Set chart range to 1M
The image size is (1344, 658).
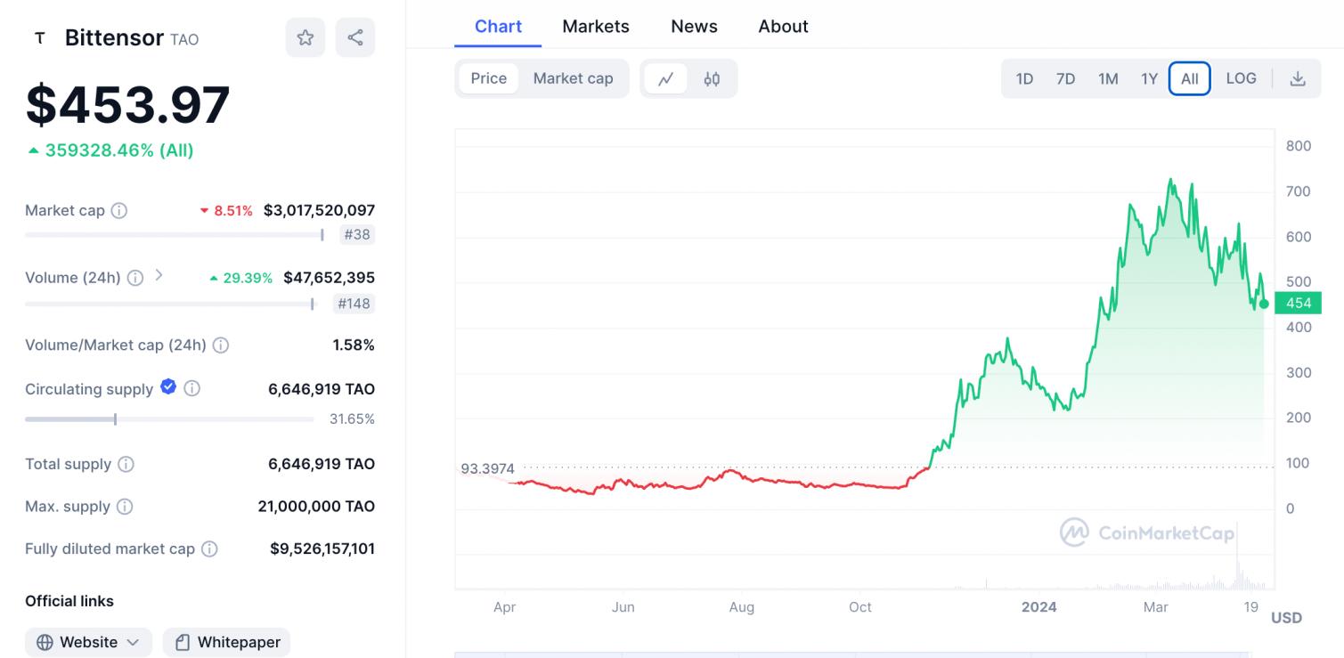click(1108, 78)
